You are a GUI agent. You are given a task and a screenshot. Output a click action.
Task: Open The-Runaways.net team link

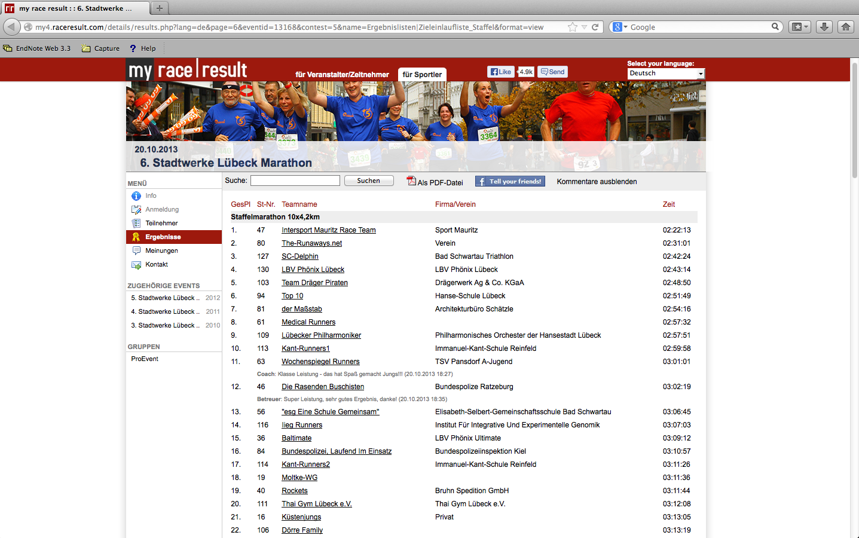tap(312, 243)
